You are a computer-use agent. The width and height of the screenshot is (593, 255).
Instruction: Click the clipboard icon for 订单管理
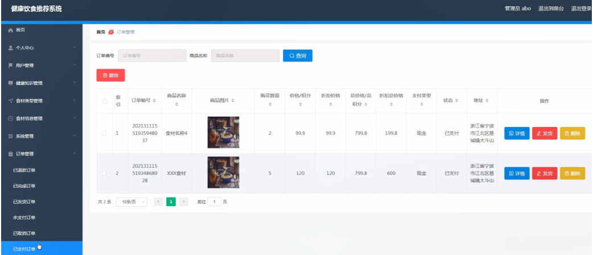(x=11, y=154)
